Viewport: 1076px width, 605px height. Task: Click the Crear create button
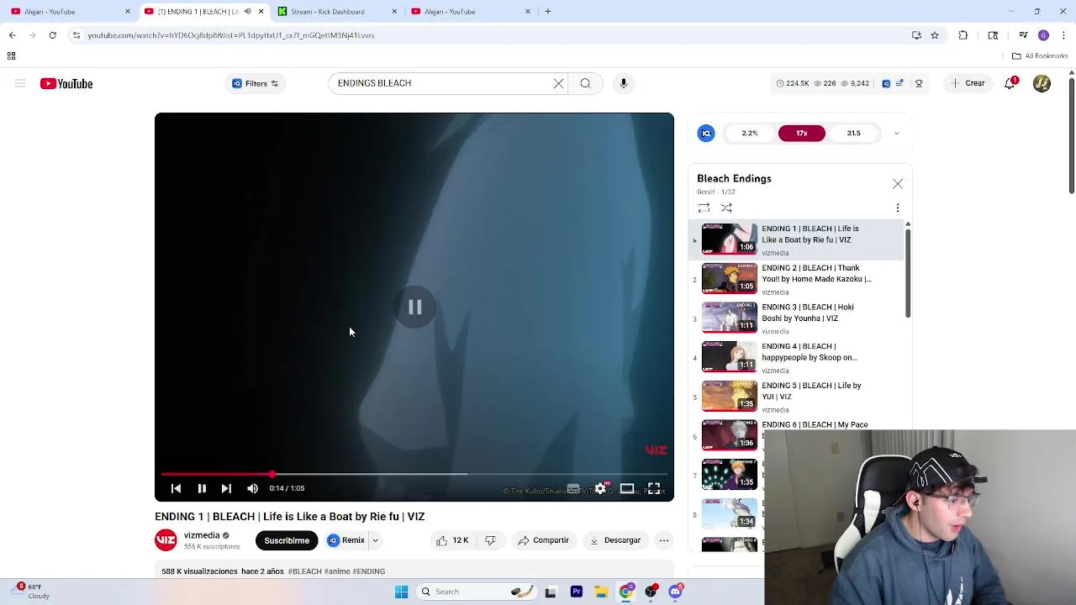click(x=967, y=83)
